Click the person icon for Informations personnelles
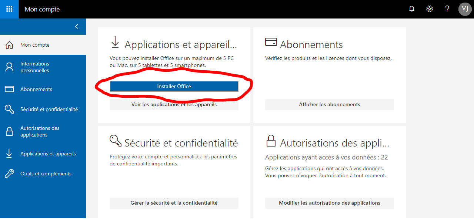Screen dimensions: 474x222 tap(9, 67)
